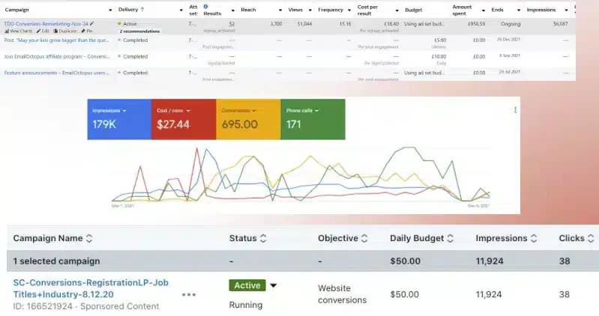The image size is (599, 316).
Task: Open Feature announcements – EmailOctopus users campaign
Action: (x=56, y=73)
